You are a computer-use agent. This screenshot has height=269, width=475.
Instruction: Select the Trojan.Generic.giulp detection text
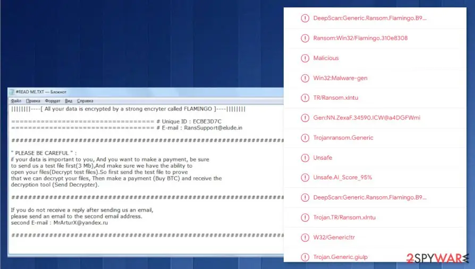[341, 257]
